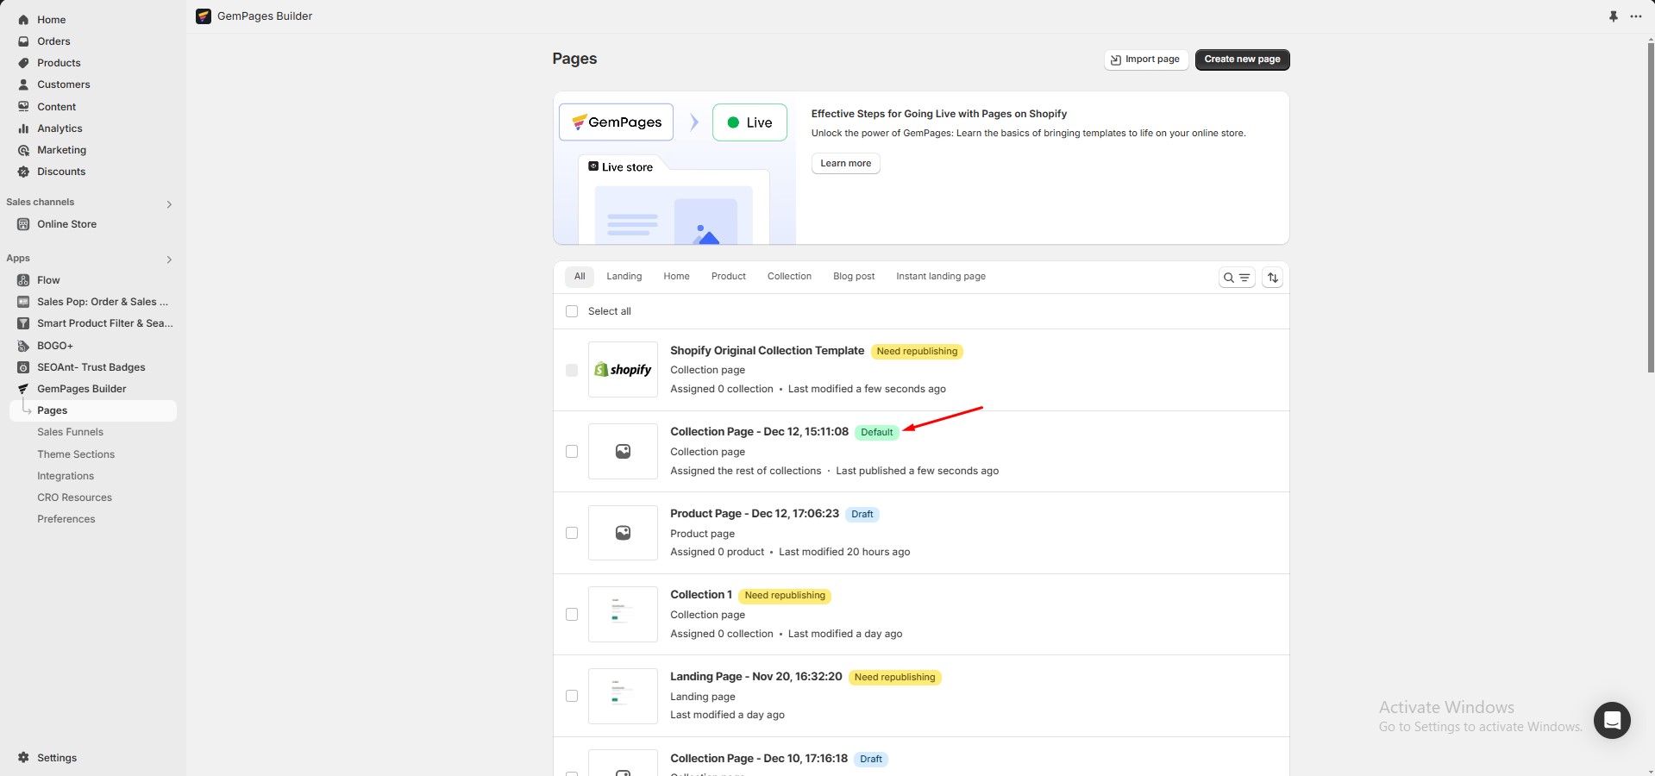Click the sort order icon above the page list
1655x776 pixels.
click(1272, 277)
